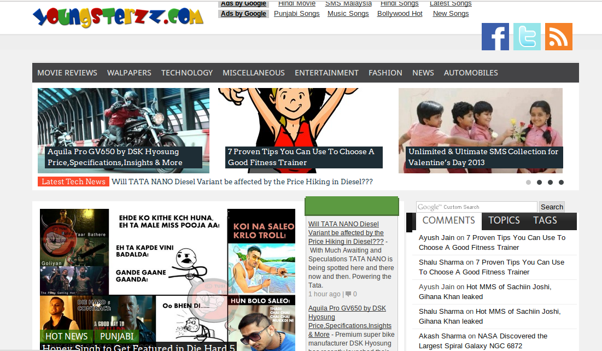This screenshot has width=602, height=351.
Task: Switch to the Topics tab
Action: (x=504, y=220)
